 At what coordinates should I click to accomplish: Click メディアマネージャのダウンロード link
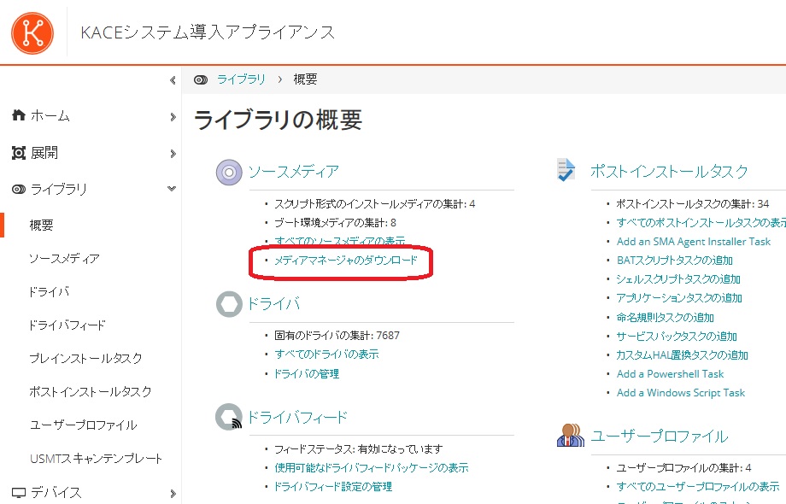click(x=346, y=260)
